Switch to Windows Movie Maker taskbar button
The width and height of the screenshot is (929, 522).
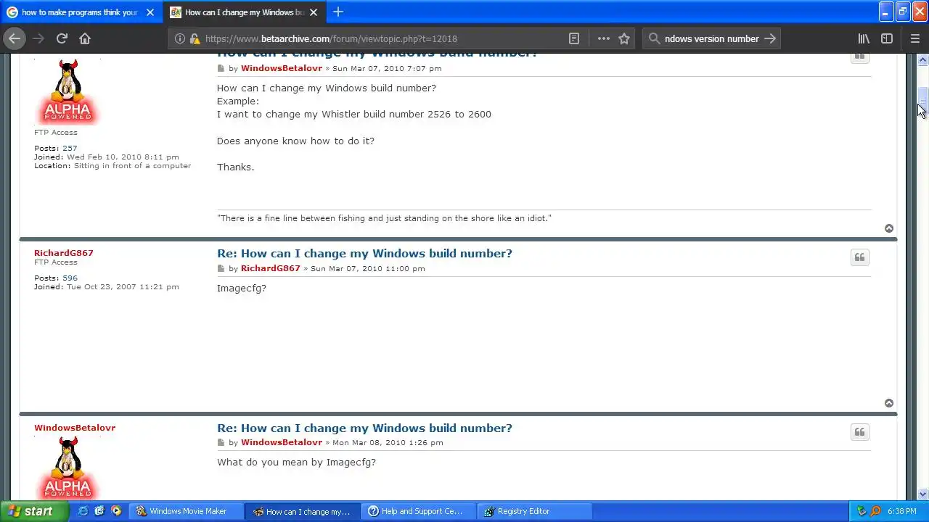pyautogui.click(x=185, y=511)
